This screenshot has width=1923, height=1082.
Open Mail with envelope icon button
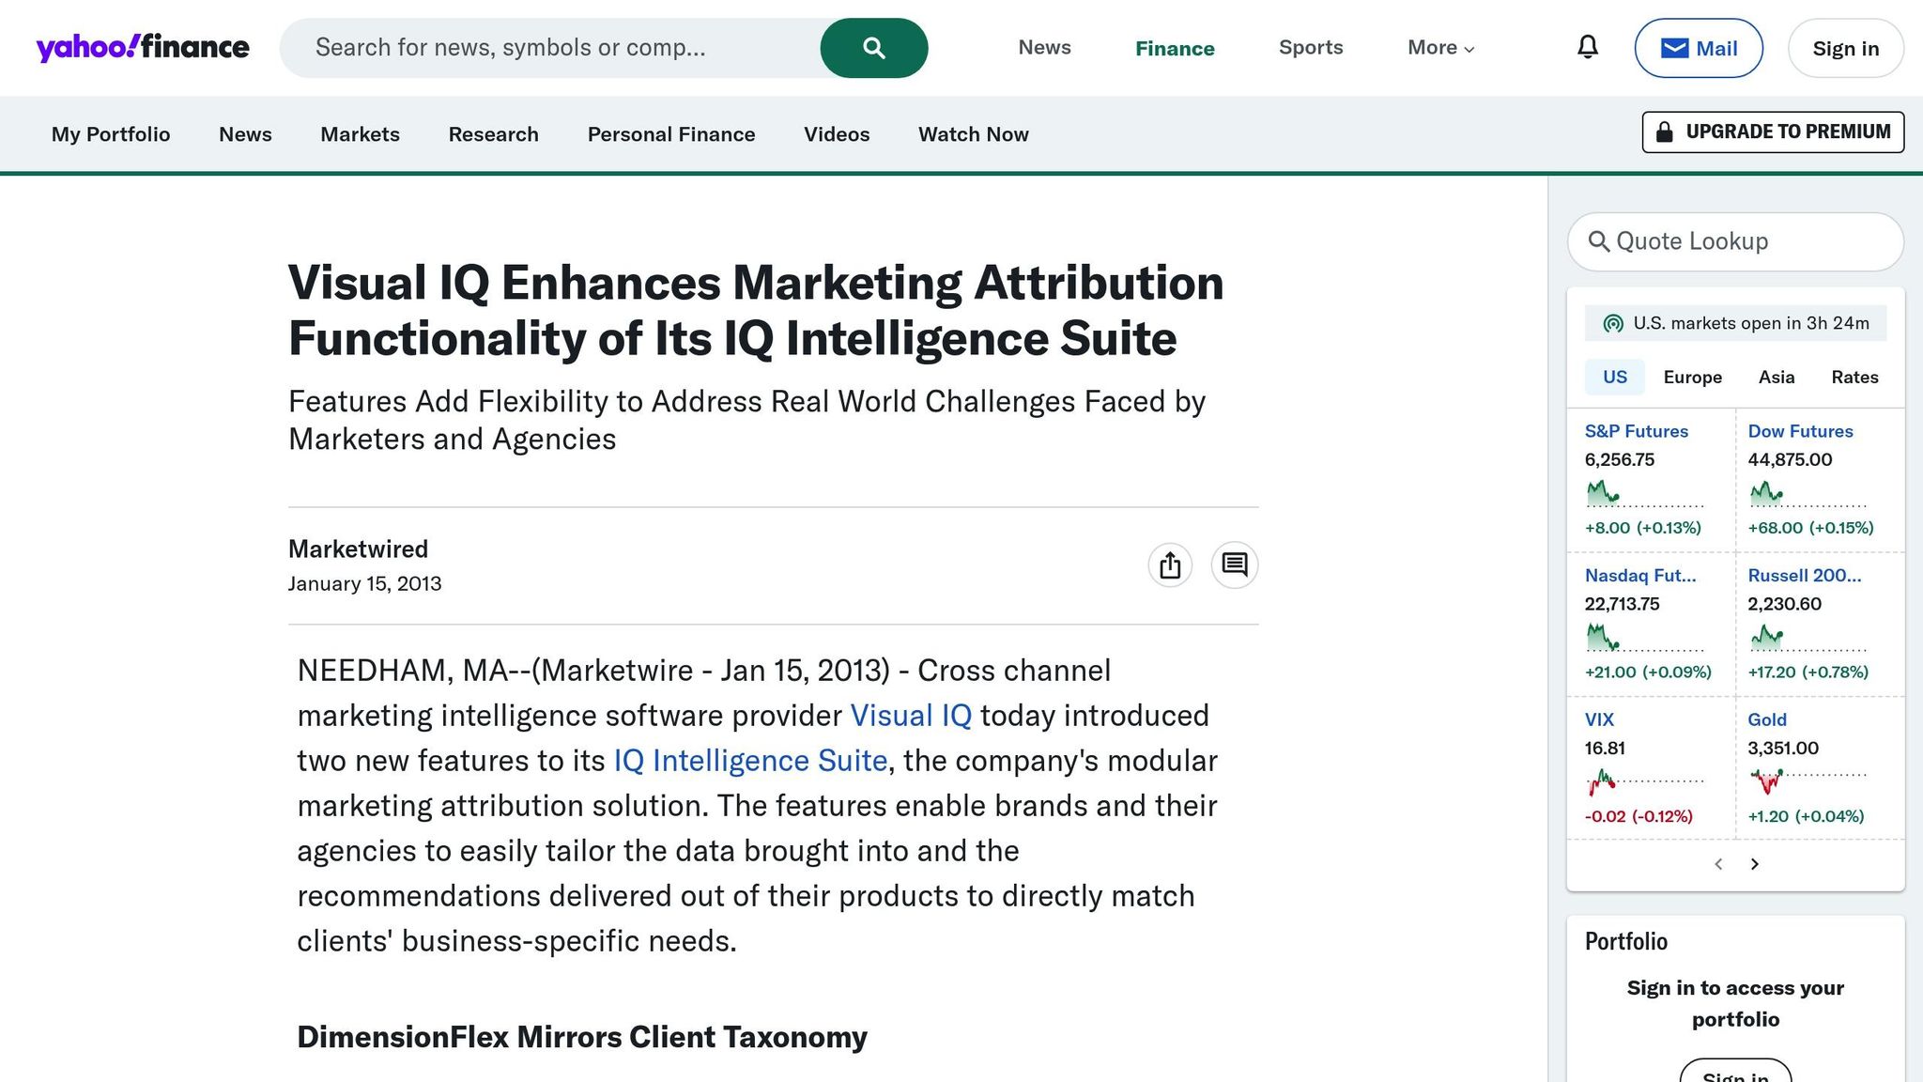(x=1699, y=48)
